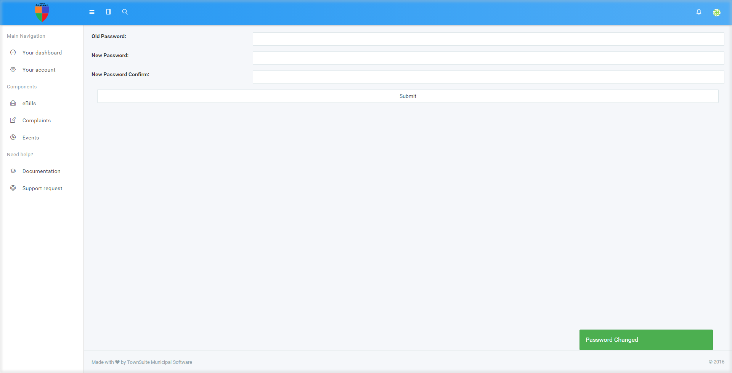Focus the New Password field
This screenshot has height=373, width=732.
click(x=488, y=58)
